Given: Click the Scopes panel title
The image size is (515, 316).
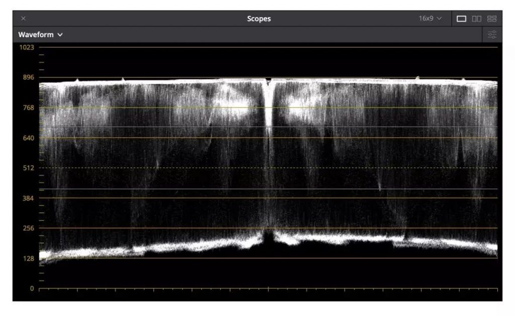Looking at the screenshot, I should [x=259, y=19].
